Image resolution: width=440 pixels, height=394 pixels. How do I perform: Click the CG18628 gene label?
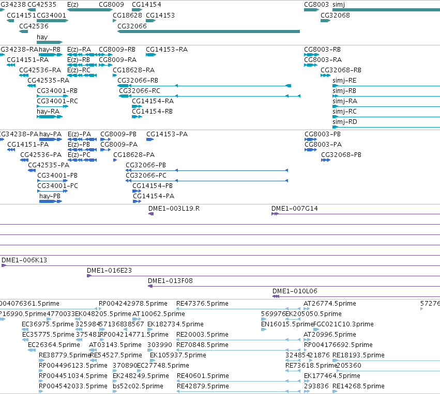127,15
